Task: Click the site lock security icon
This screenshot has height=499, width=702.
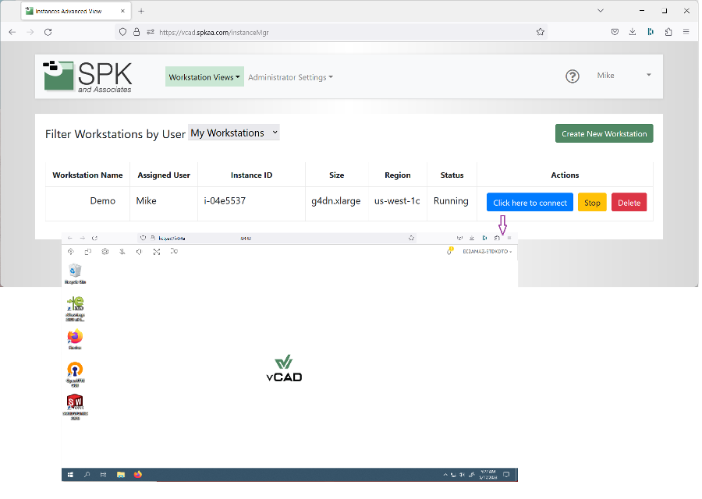Action: tap(136, 32)
